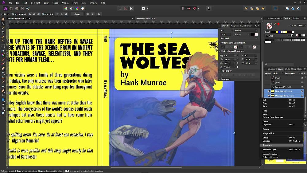Open the Passthrough blend mode dropdown
Image resolution: width=307 pixels, height=173 pixels.
pos(292,73)
